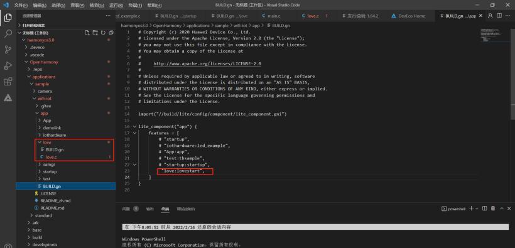Viewport: 515px width, 248px height.
Task: Open the new terminal launch profile dropdown
Action: 477,208
